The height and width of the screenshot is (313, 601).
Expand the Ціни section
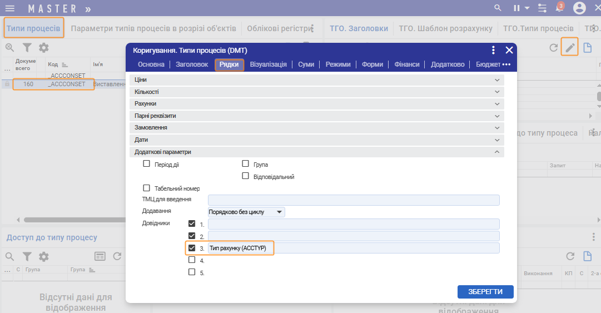pos(316,80)
